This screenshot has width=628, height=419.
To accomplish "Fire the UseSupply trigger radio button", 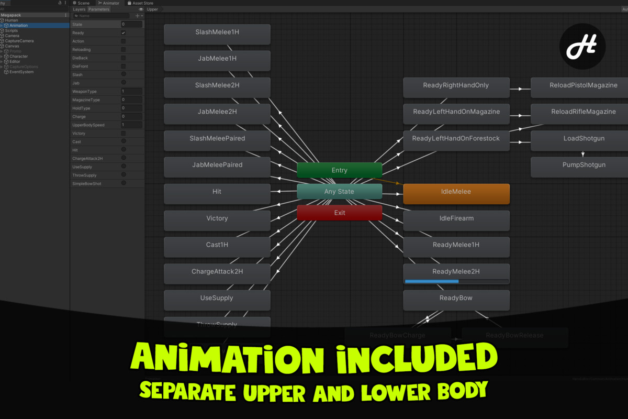I will [124, 167].
